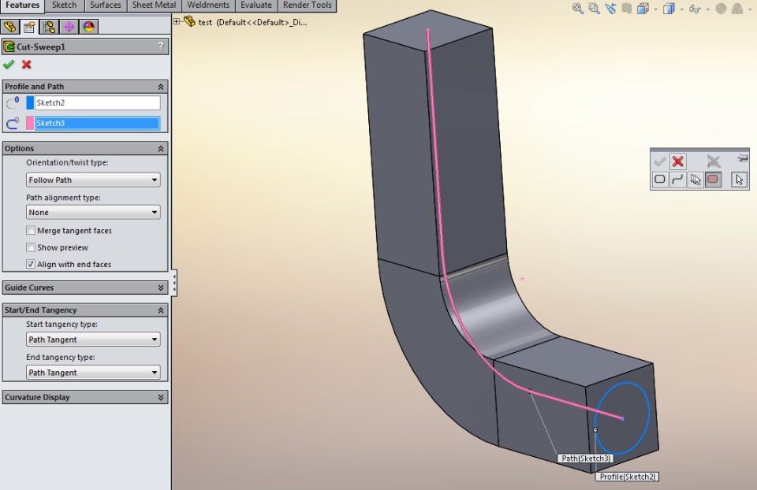This screenshot has width=757, height=490.
Task: Open Orientation/twist type dropdown showing Follow Path
Action: (93, 180)
